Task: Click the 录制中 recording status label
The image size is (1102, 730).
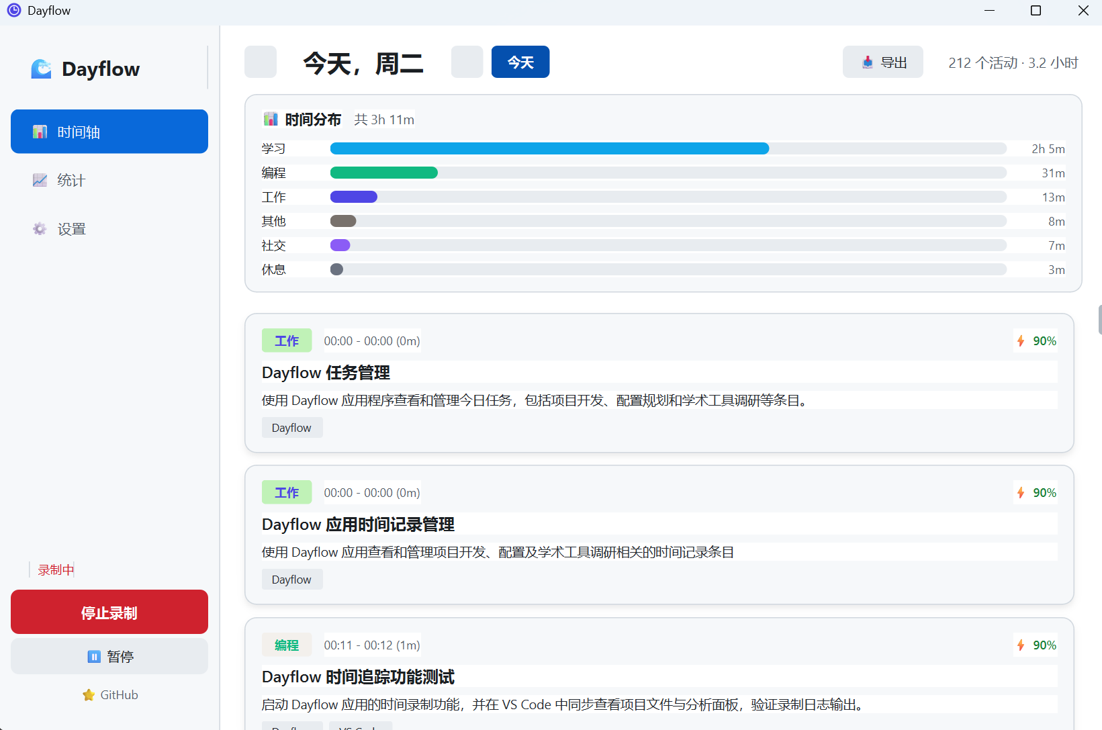Action: tap(56, 570)
